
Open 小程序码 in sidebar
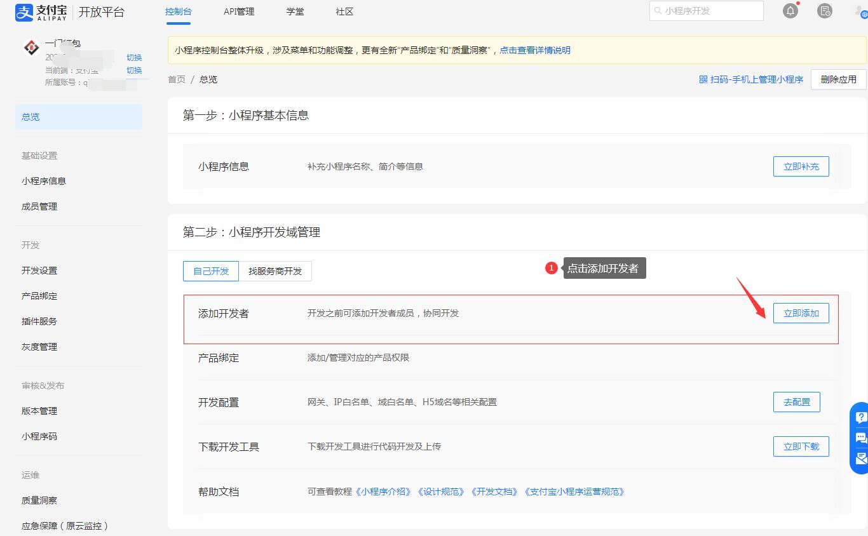(39, 436)
